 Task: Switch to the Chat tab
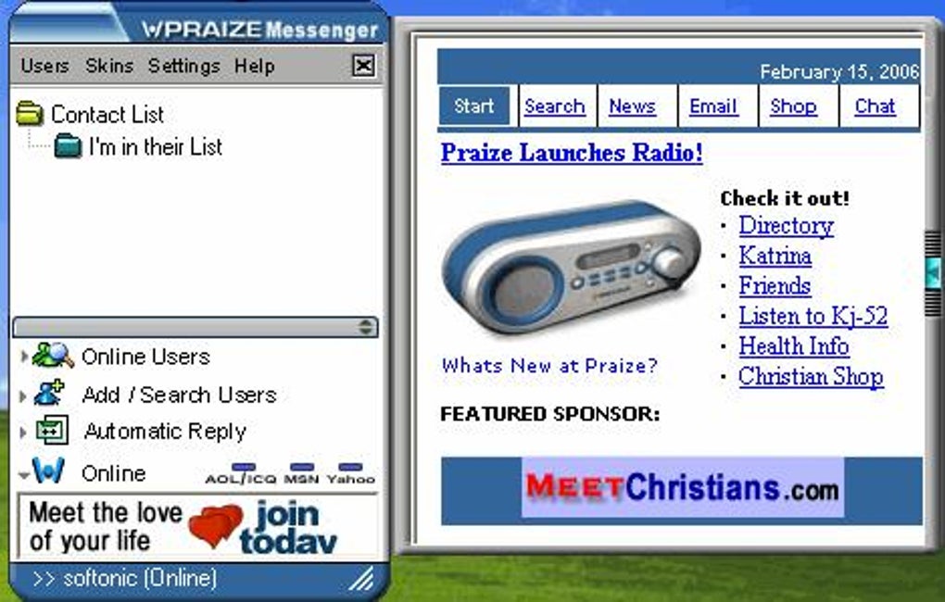pos(875,107)
